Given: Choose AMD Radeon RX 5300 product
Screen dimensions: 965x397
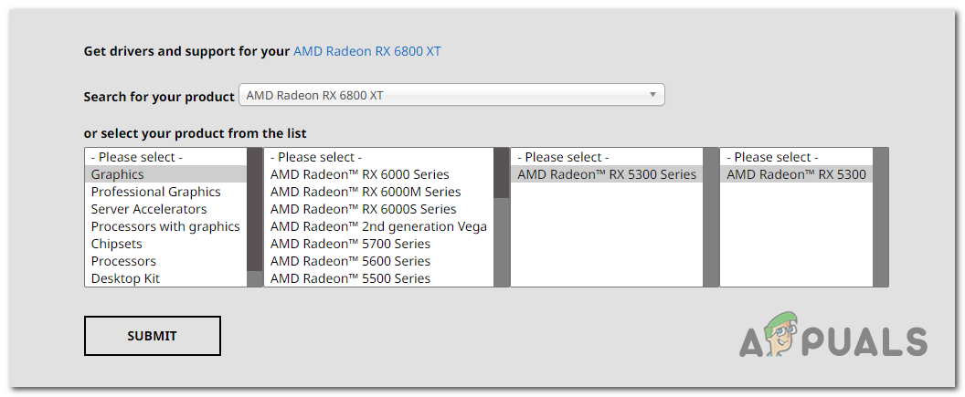Looking at the screenshot, I should point(796,174).
